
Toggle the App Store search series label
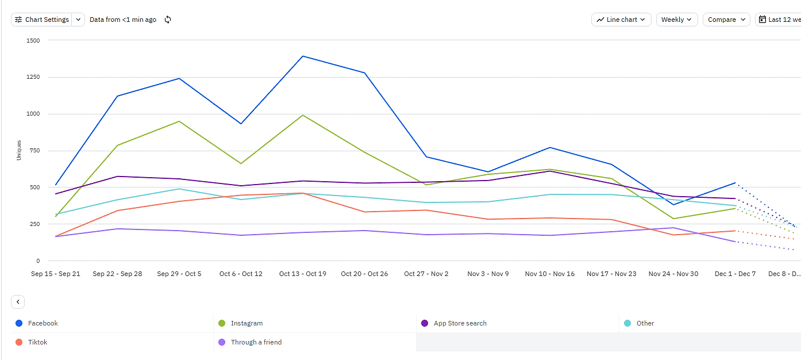(460, 323)
